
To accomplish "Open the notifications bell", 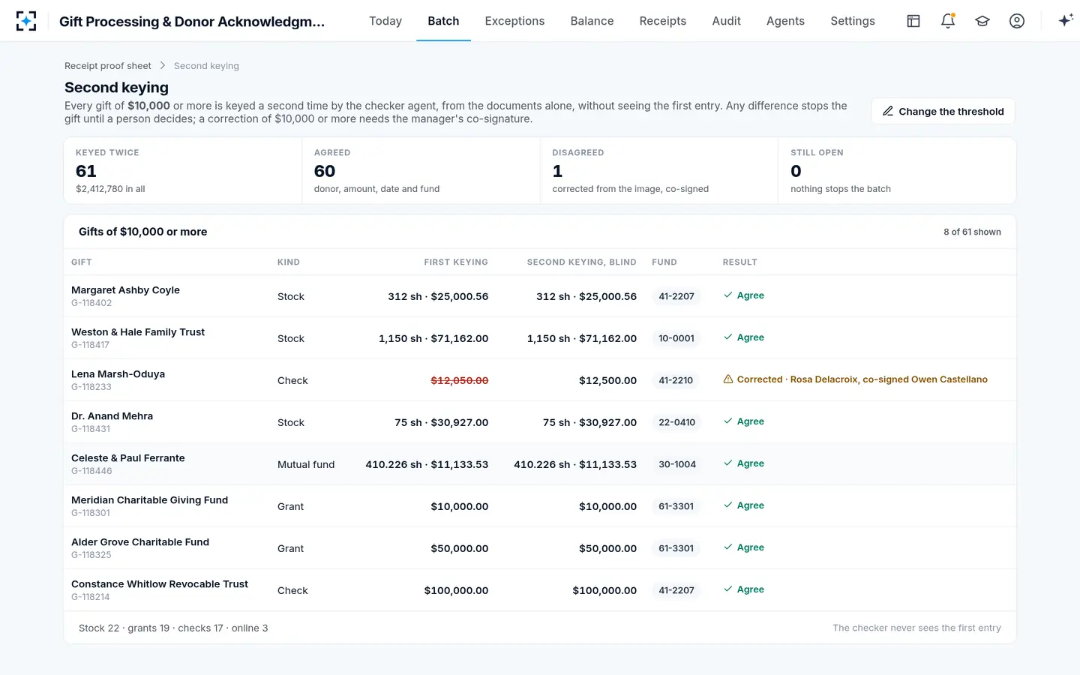I will point(948,21).
